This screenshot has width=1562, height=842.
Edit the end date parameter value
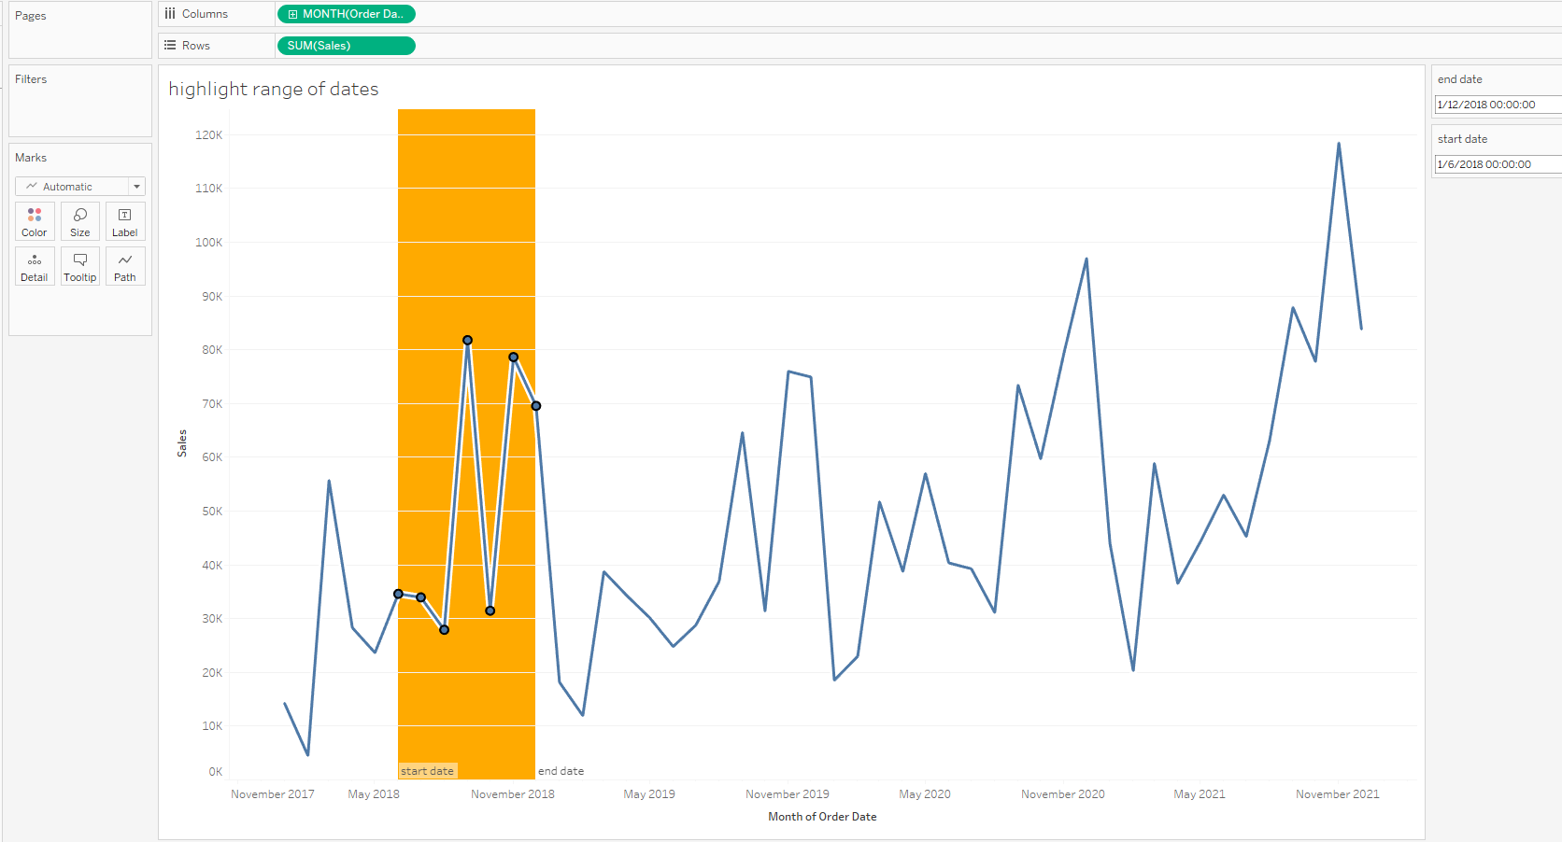tap(1495, 104)
